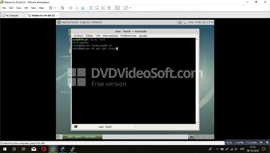
Task: Open the VMware File menu
Action: click(4, 8)
